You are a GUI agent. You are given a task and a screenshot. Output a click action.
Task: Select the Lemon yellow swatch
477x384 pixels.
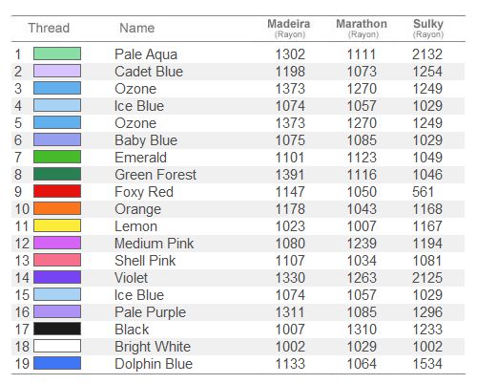[57, 225]
